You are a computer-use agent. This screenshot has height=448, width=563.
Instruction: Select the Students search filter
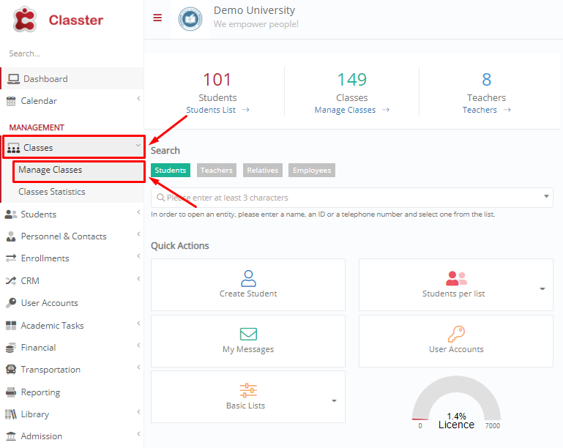click(x=171, y=170)
